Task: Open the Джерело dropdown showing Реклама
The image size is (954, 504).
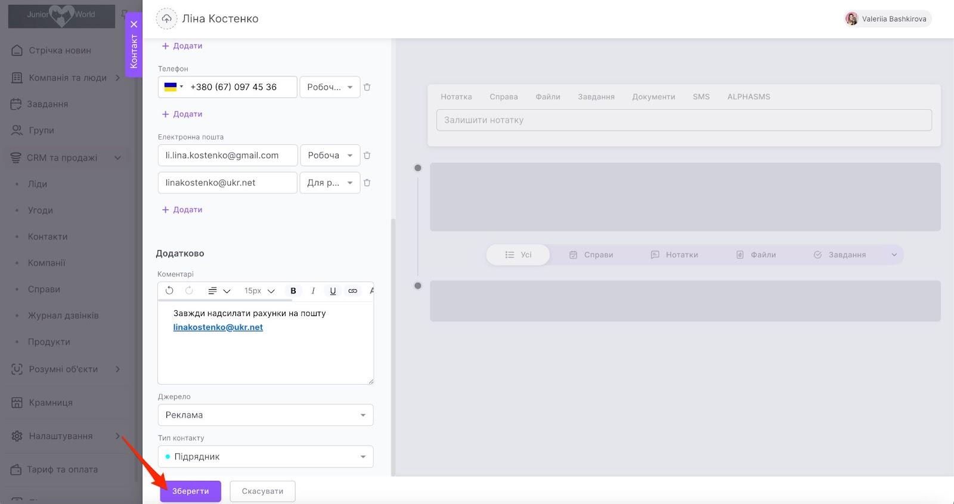Action: pyautogui.click(x=265, y=415)
